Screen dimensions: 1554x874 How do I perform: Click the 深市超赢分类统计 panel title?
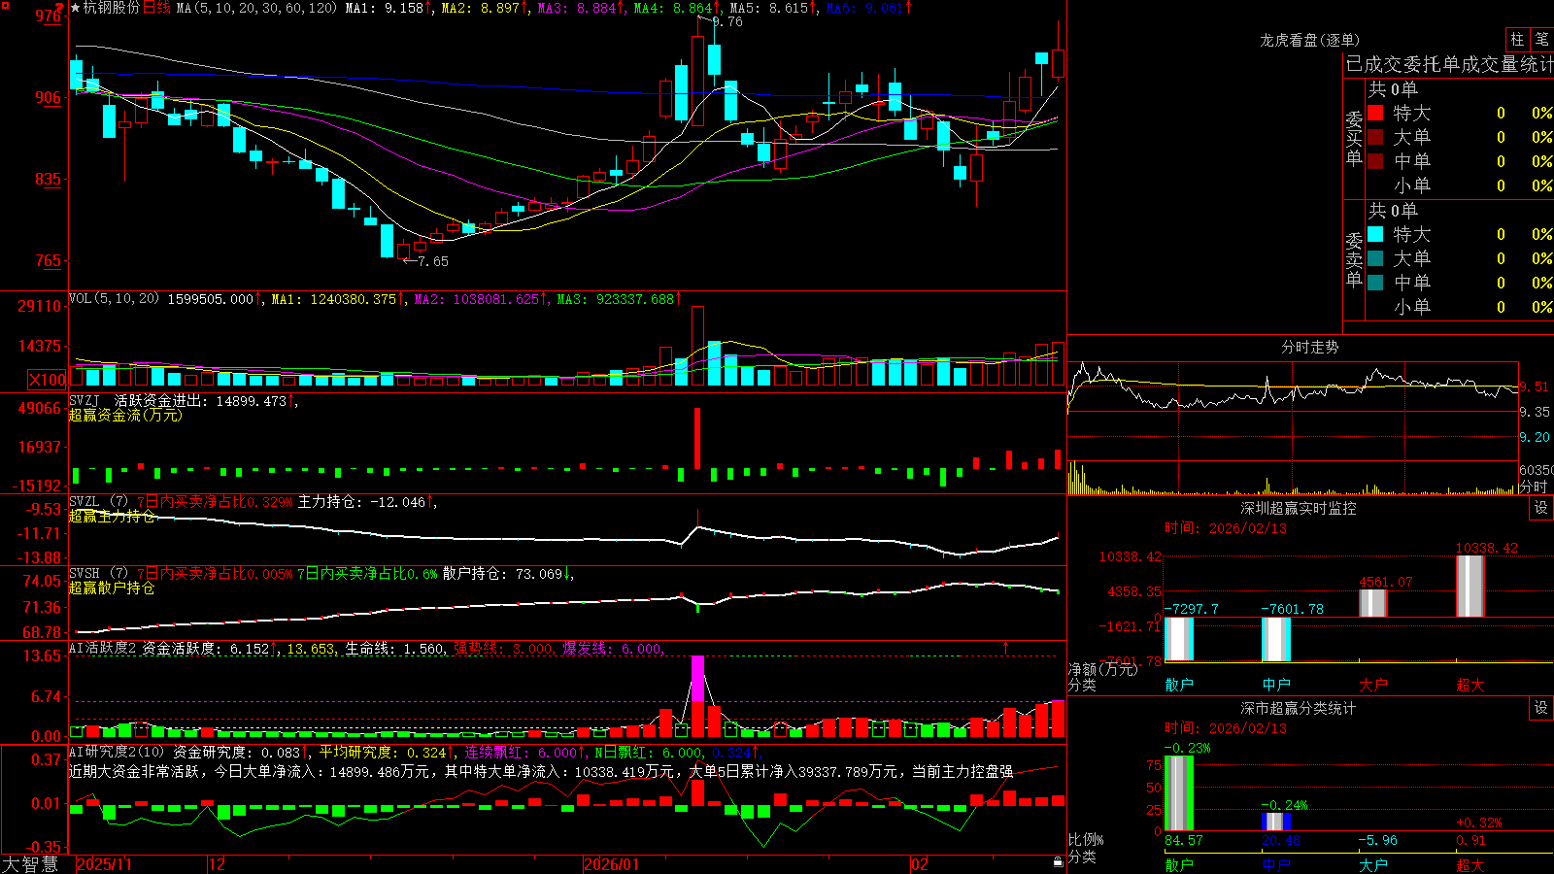[x=1298, y=708]
